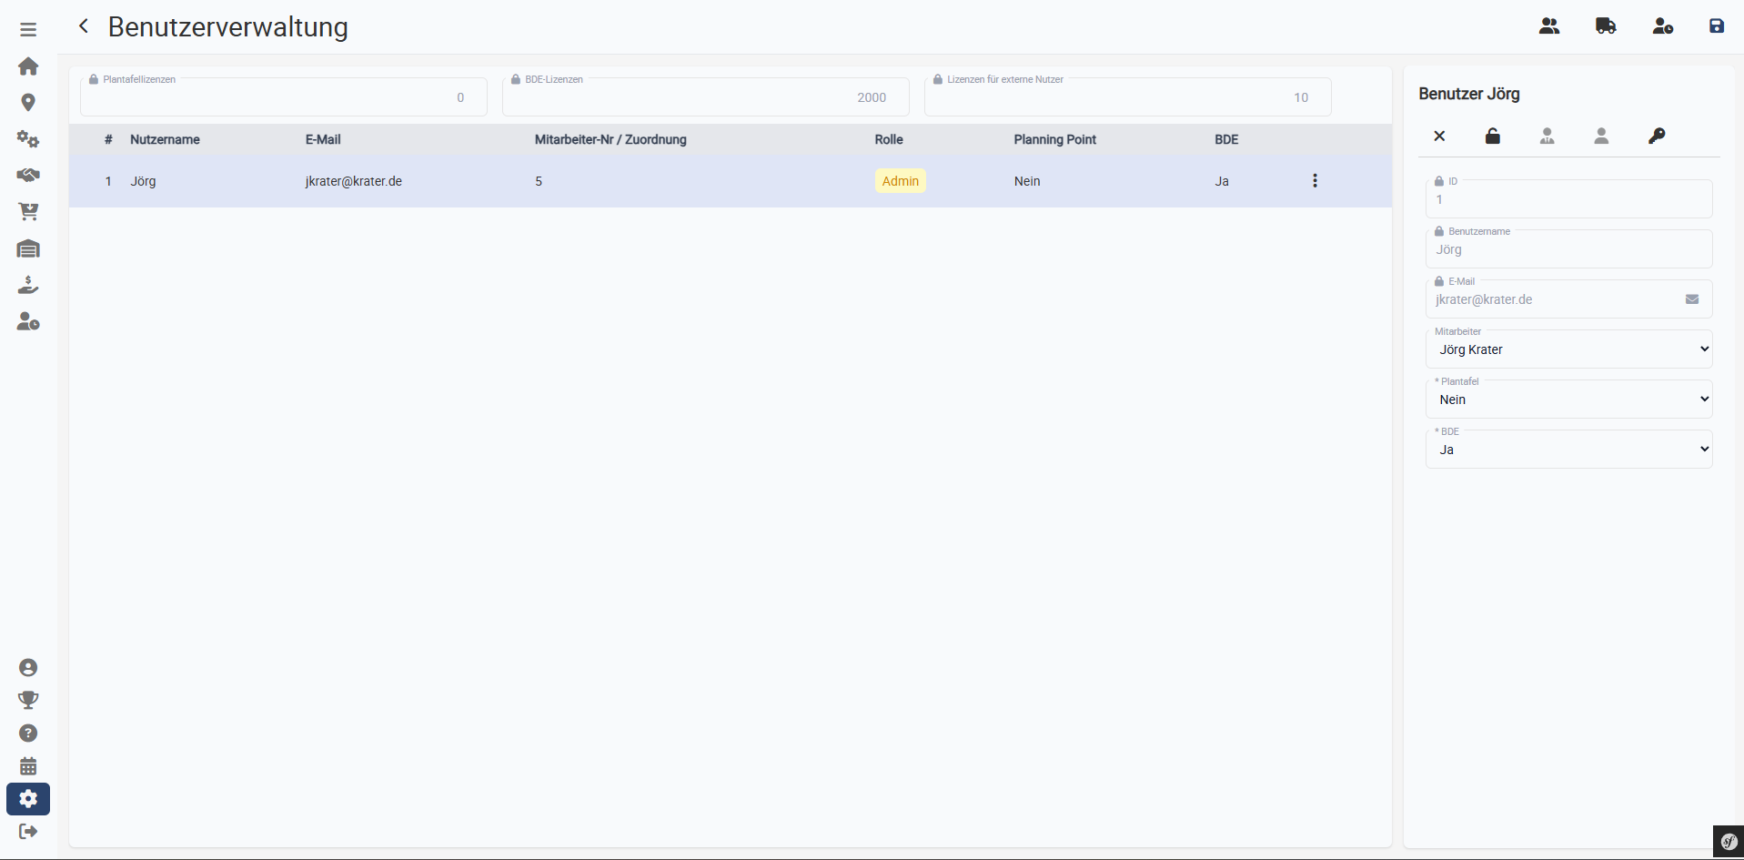Click the handshake icon in the left sidebar
Viewport: 1744px width, 860px height.
(28, 175)
